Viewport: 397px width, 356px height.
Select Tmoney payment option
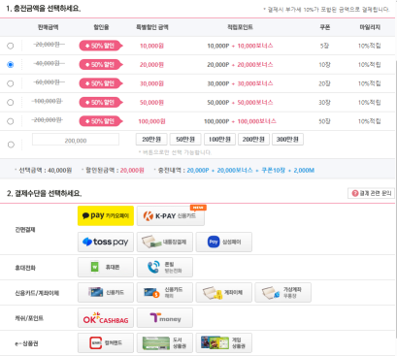pos(165,317)
